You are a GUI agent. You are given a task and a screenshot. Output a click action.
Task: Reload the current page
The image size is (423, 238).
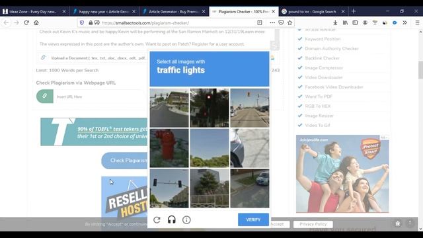(x=26, y=23)
